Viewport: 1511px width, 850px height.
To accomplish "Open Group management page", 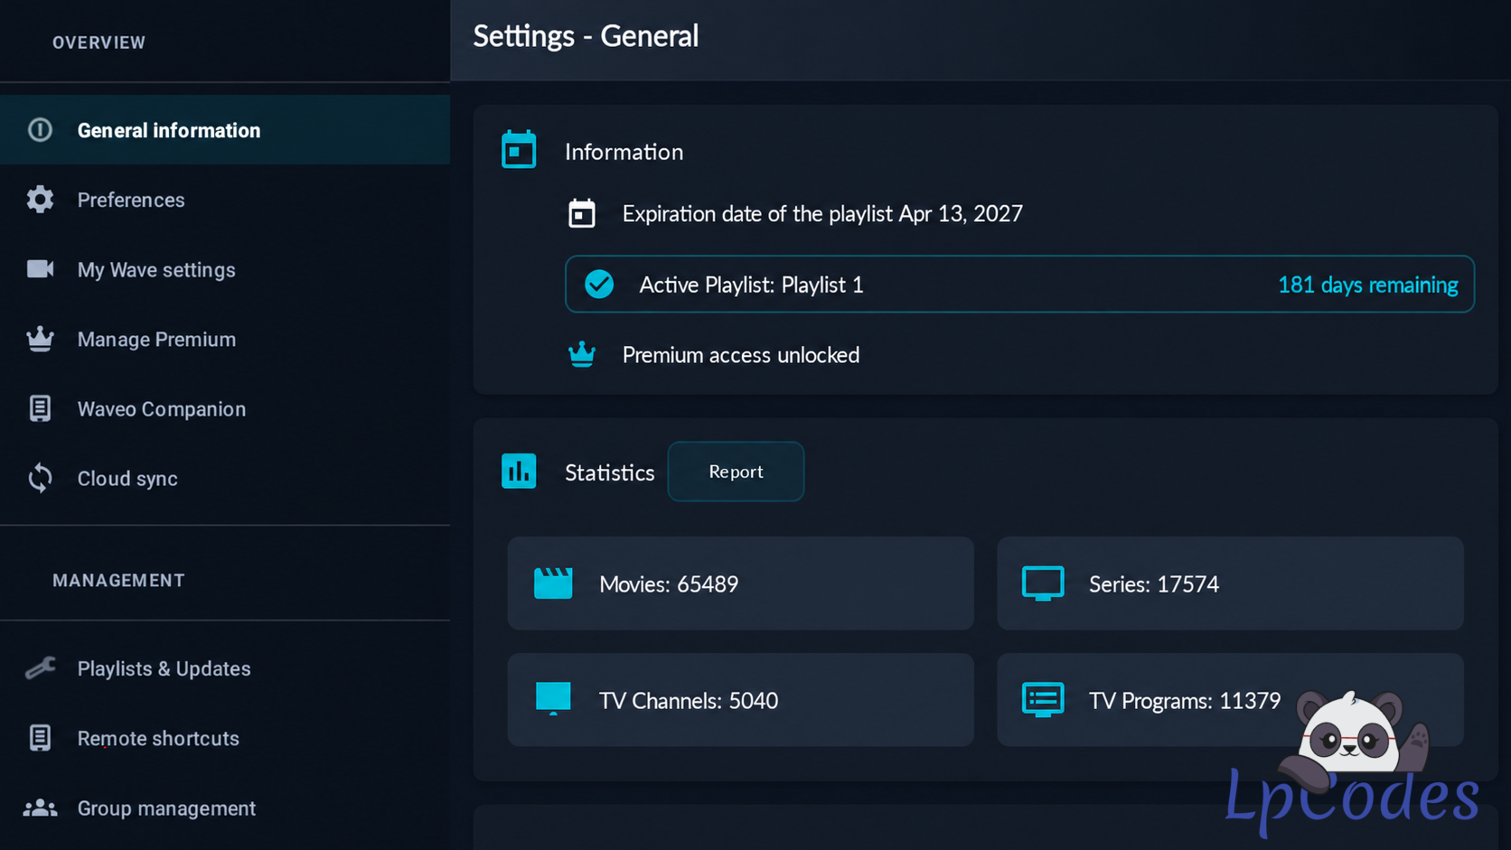I will [225, 808].
